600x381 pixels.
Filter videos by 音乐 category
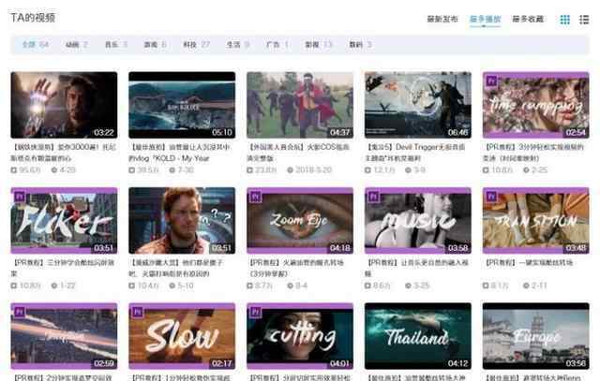[116, 44]
